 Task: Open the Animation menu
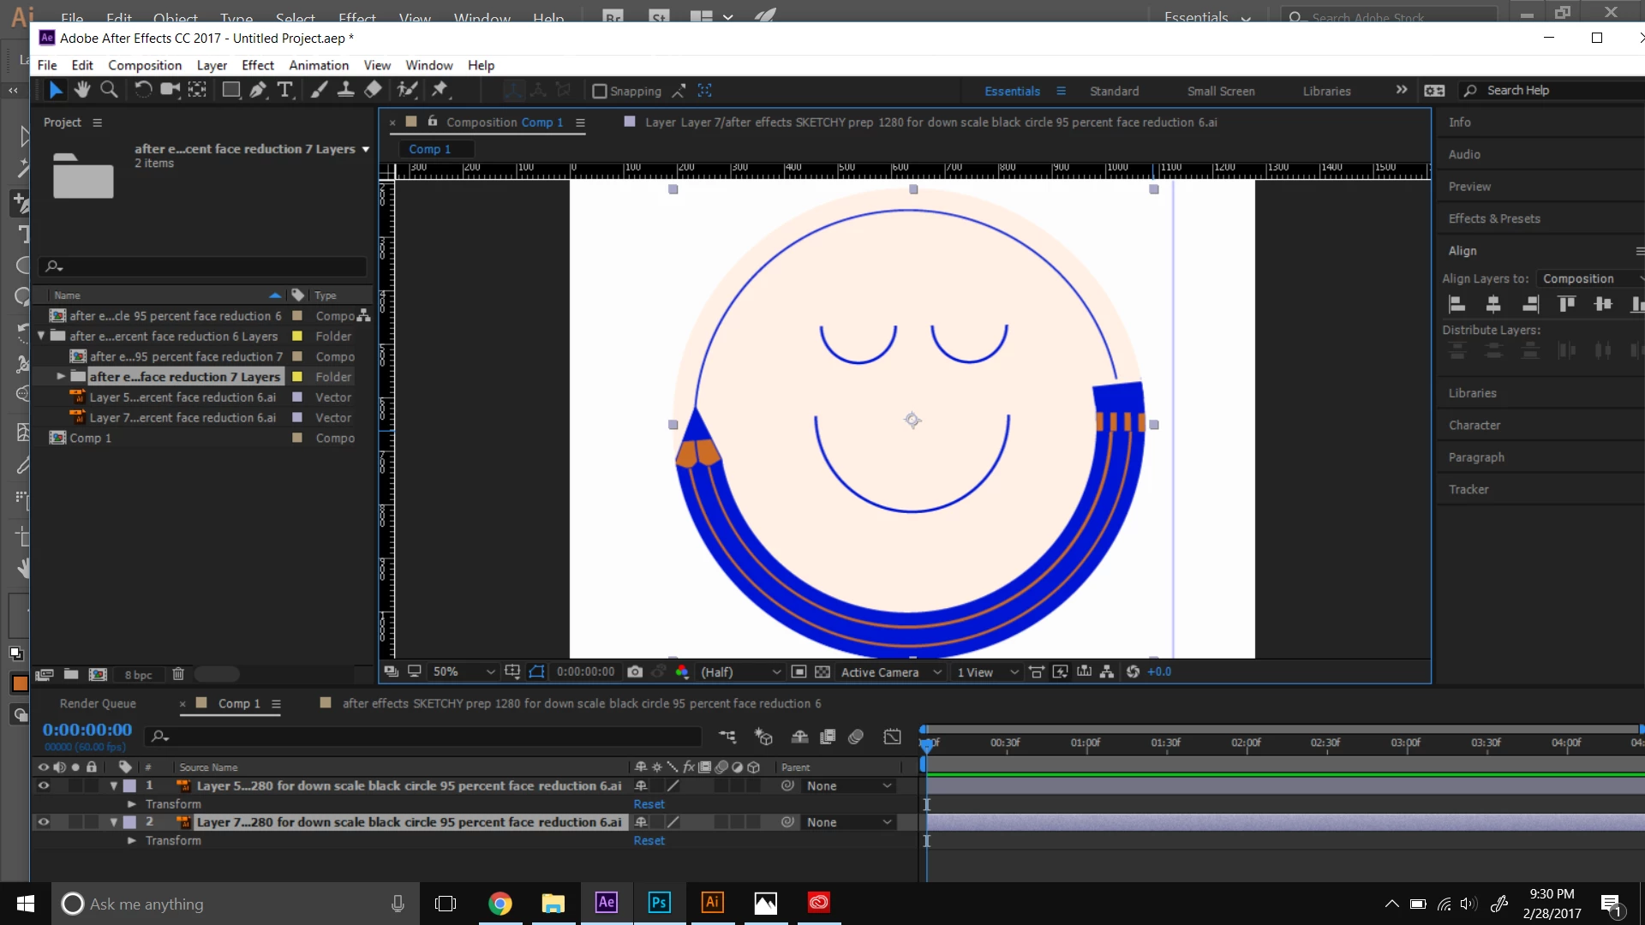318,65
